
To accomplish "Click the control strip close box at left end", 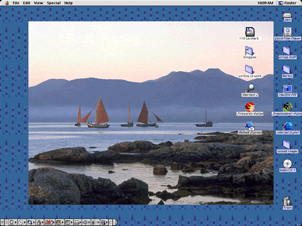I will 2,222.
